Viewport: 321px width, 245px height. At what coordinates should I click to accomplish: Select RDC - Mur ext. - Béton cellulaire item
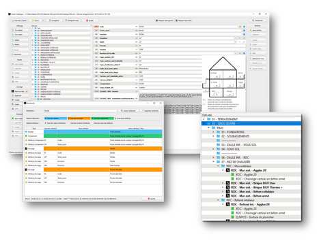tap(253, 192)
